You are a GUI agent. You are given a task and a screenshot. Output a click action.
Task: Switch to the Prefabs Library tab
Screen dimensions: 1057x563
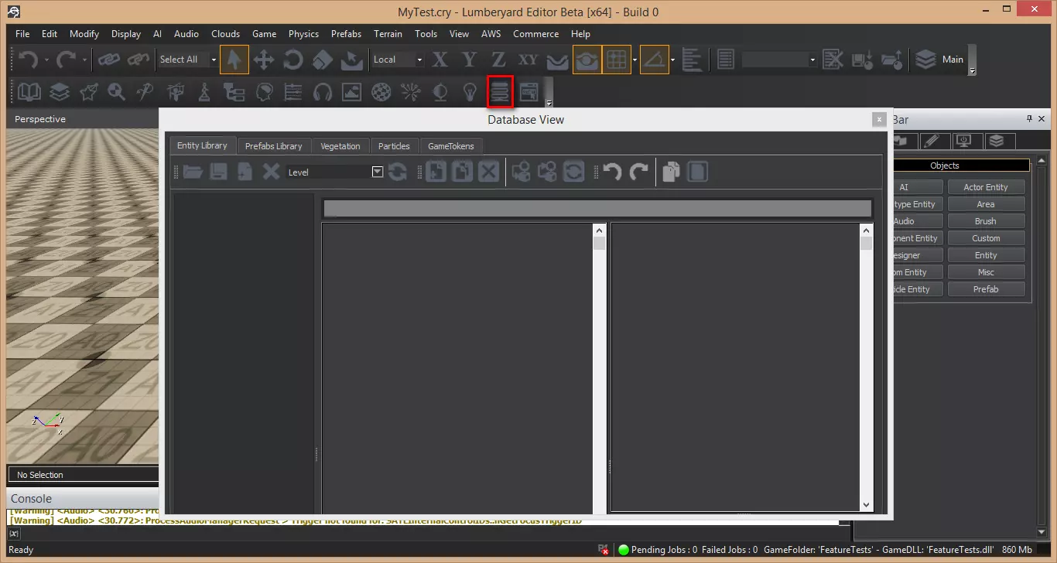273,145
